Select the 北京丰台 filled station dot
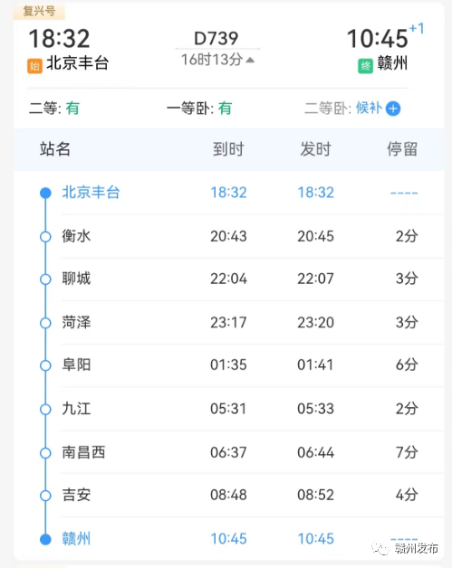452x568 pixels. (x=45, y=193)
